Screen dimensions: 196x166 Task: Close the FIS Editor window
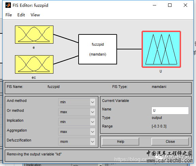tap(185, 5)
